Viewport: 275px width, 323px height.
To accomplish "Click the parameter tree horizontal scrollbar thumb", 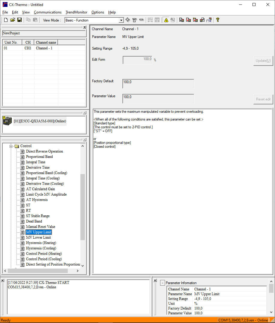I will pos(38,271).
